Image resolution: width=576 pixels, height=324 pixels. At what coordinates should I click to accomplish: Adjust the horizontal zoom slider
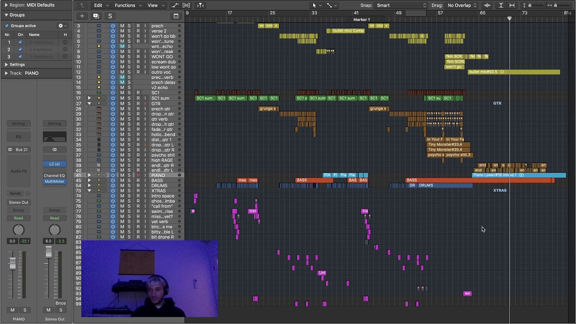click(x=556, y=5)
